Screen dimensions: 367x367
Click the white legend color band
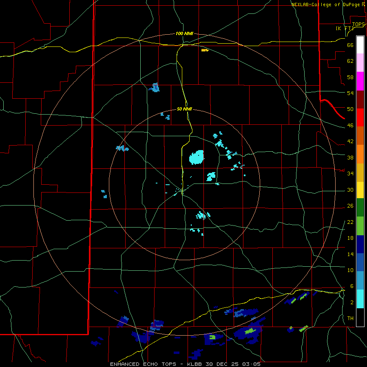coord(360,45)
